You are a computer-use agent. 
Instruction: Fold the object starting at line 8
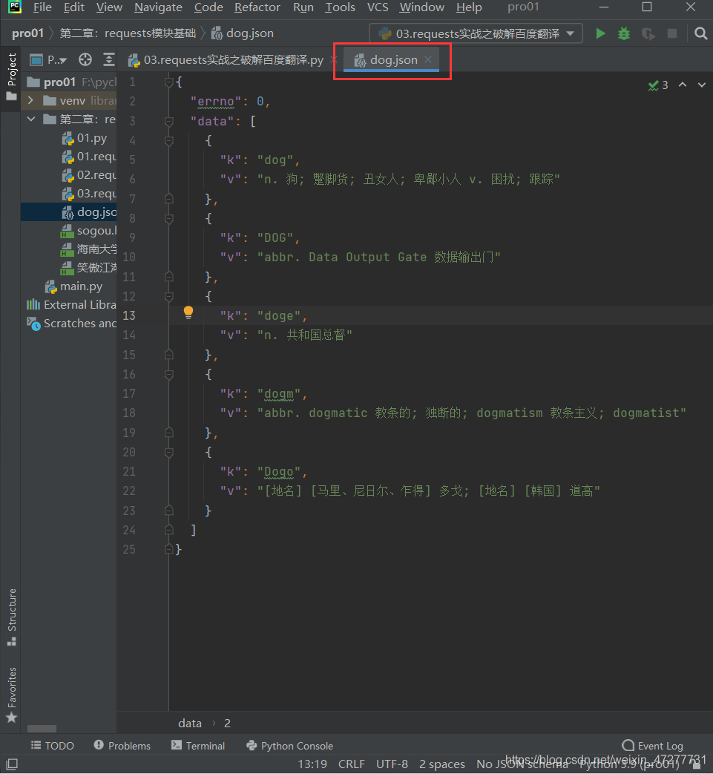tap(168, 219)
